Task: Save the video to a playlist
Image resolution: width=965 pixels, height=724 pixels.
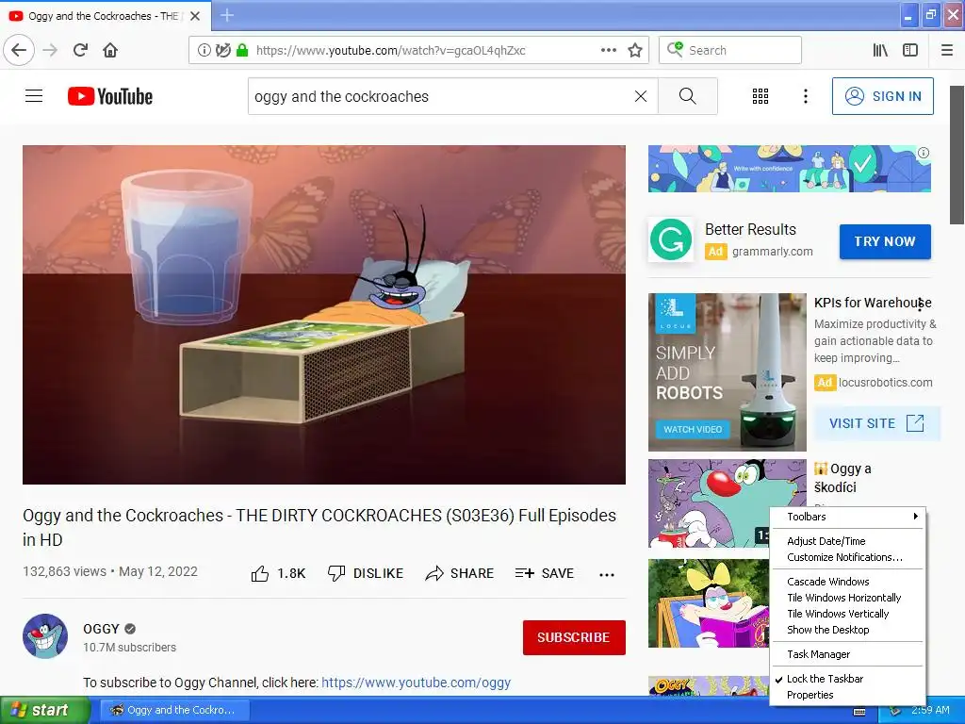Action: (545, 573)
